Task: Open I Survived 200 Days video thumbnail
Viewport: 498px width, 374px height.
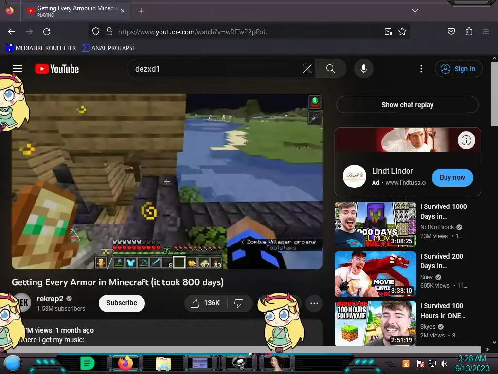Action: point(375,274)
